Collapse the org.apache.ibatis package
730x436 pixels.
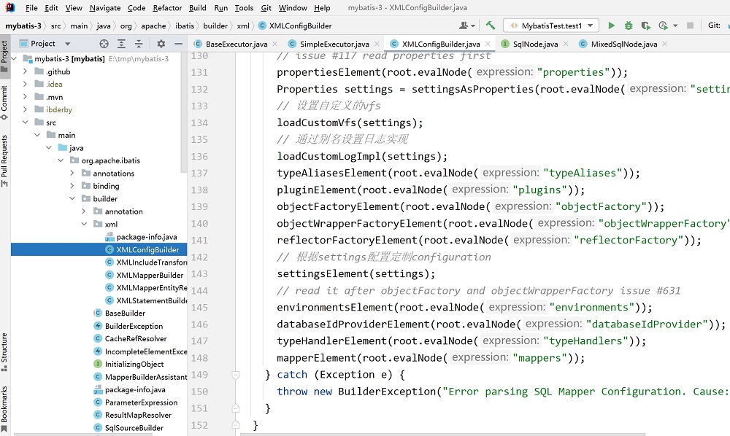tap(61, 160)
